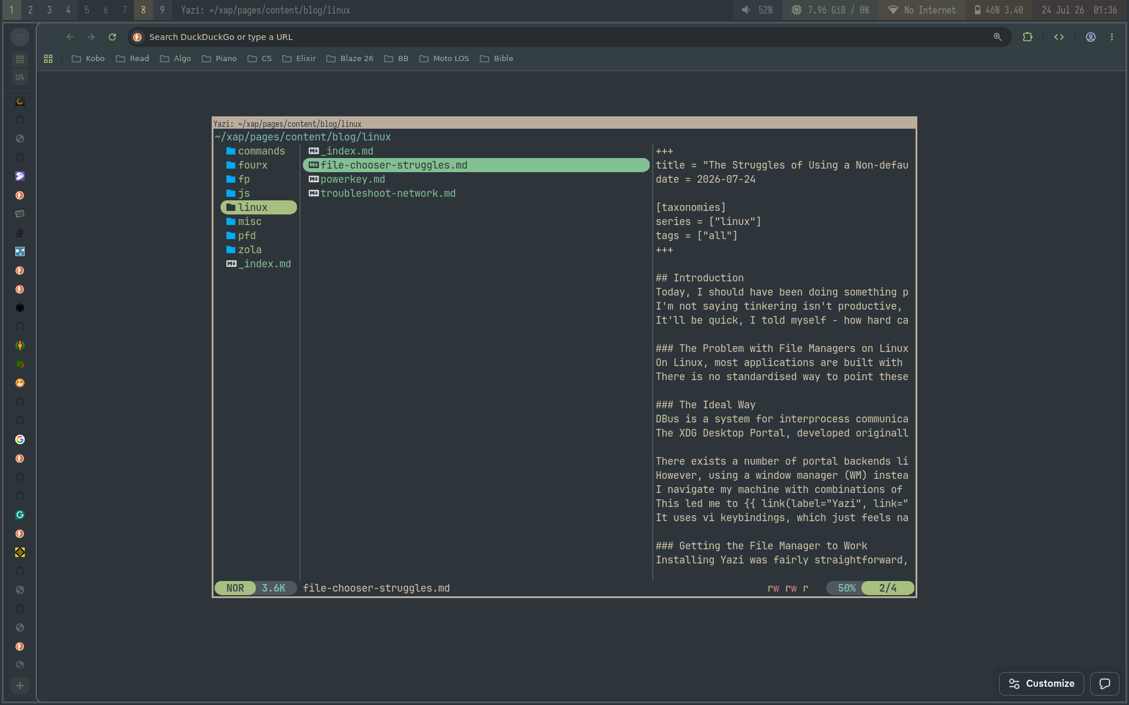
Task: Toggle the sidebar panel icon at top
Action: (x=20, y=37)
